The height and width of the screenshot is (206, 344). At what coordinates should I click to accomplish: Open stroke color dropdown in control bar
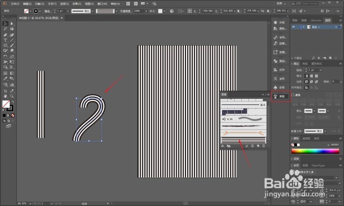40,11
